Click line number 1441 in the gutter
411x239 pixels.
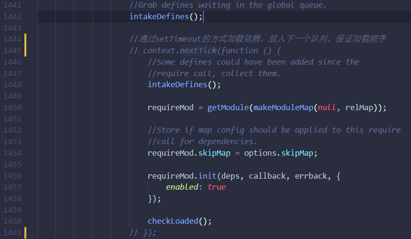(12, 5)
